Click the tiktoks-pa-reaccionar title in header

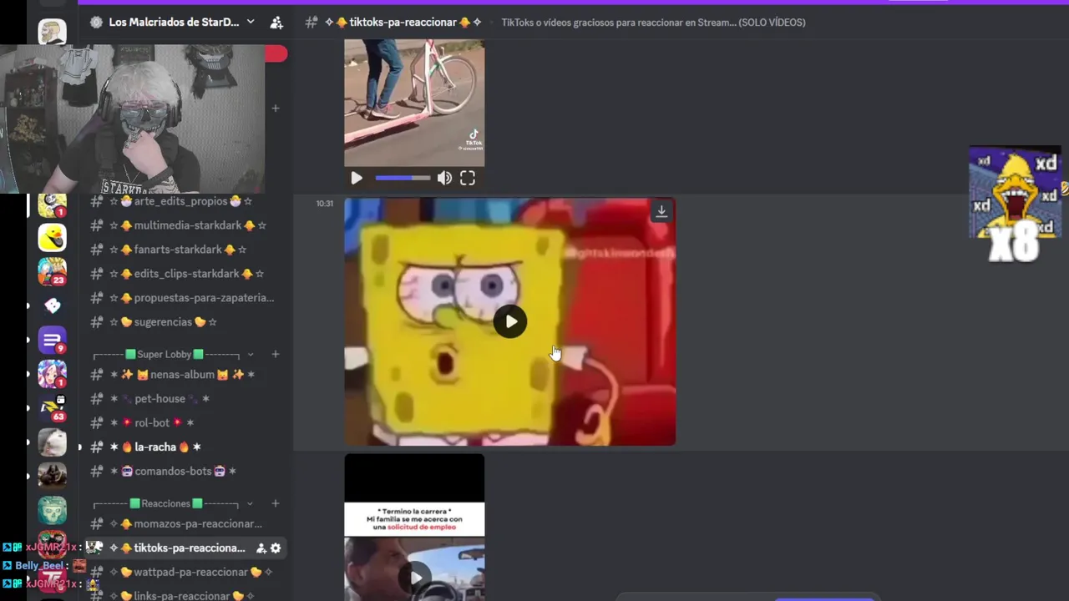pyautogui.click(x=403, y=23)
